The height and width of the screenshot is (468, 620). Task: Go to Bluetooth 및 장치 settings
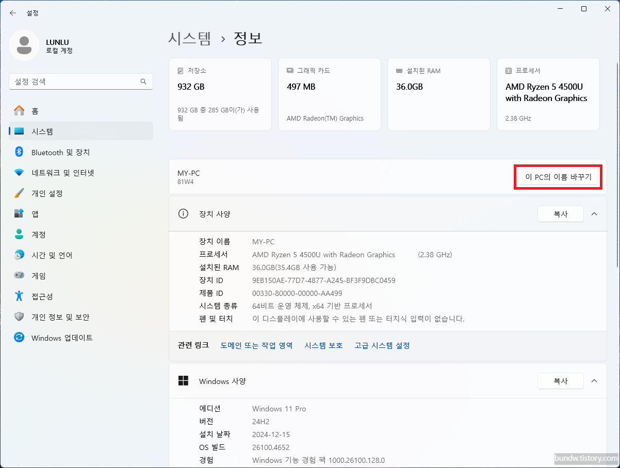(x=81, y=152)
